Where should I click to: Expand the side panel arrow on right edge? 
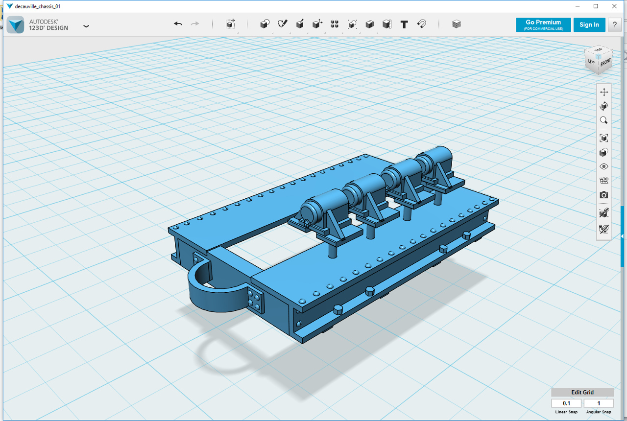623,236
